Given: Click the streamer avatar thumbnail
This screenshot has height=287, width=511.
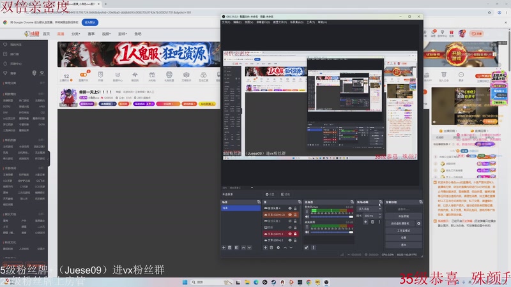Looking at the screenshot, I should (x=68, y=98).
